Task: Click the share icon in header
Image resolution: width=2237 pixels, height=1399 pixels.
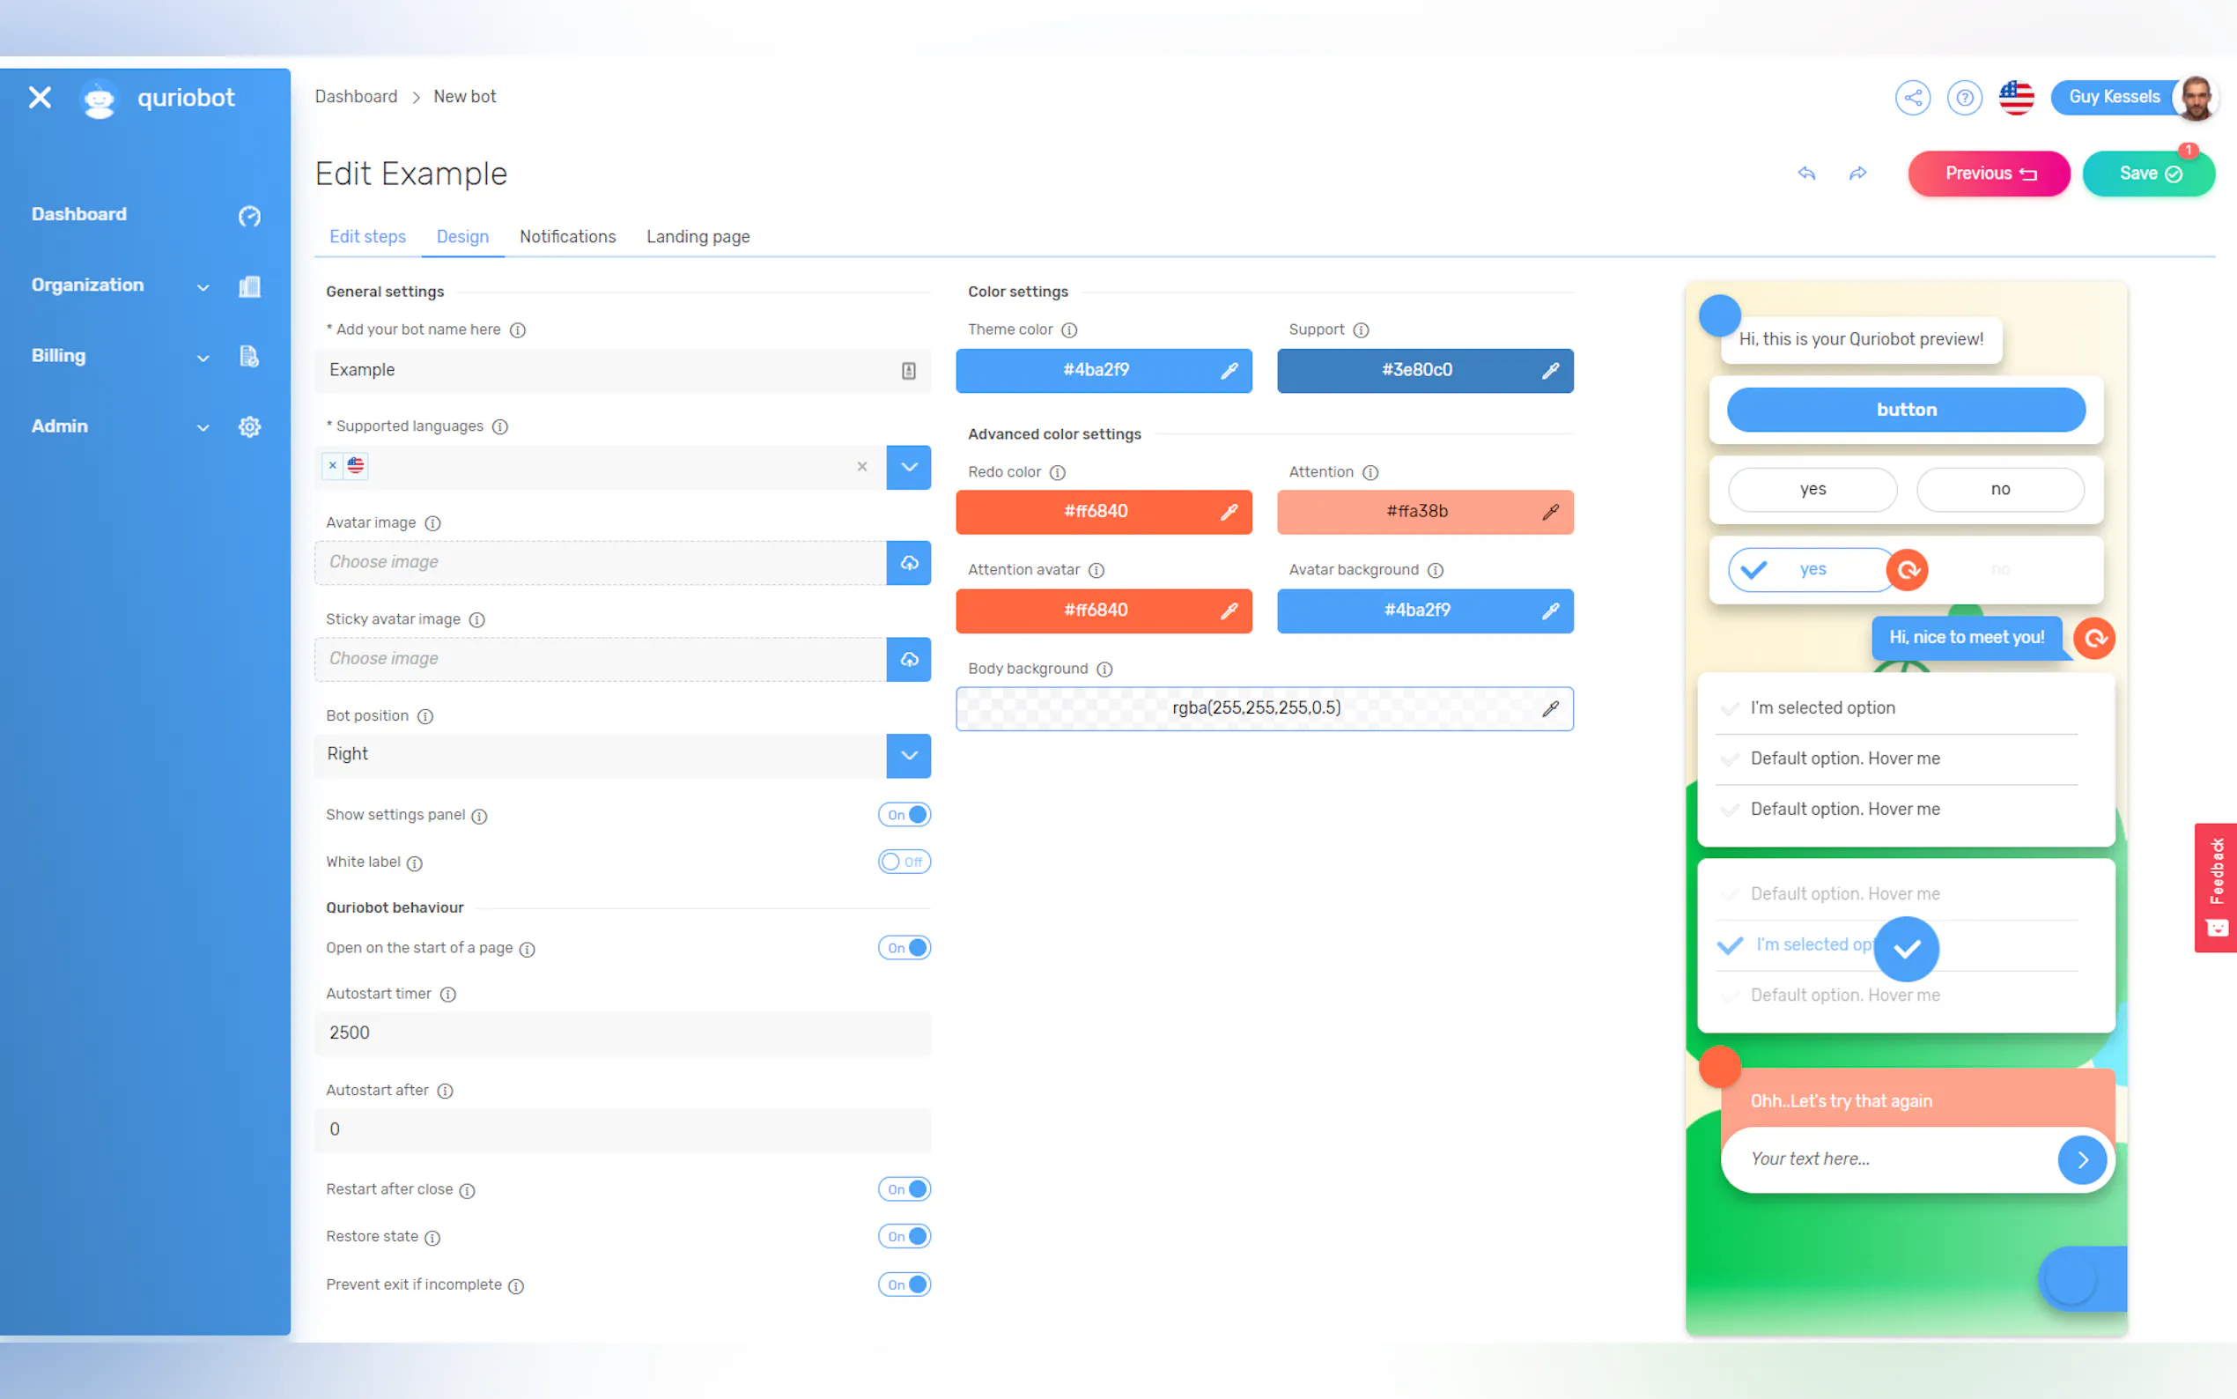Action: tap(1911, 97)
